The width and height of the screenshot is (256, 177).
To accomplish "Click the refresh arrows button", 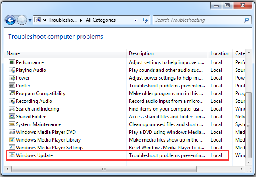I will coord(145,20).
